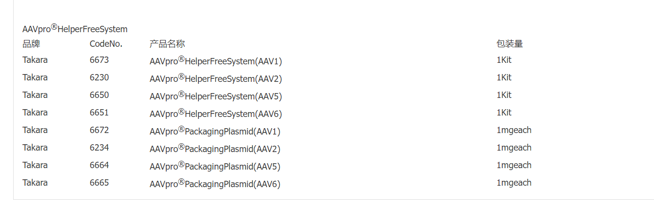Click Takara brand in code 6650 row

click(35, 95)
